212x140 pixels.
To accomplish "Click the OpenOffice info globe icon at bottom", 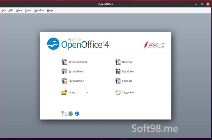I will point(77,113).
